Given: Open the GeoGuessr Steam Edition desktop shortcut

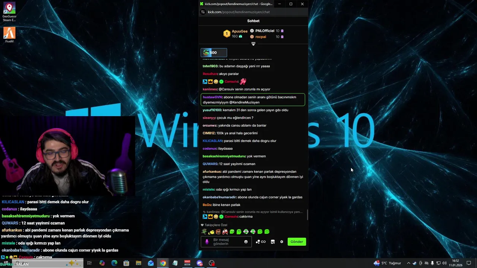Looking at the screenshot, I should [9, 12].
